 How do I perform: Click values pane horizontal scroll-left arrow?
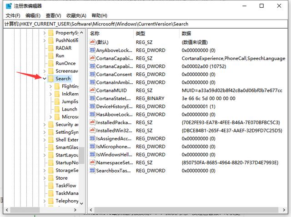click(x=91, y=210)
